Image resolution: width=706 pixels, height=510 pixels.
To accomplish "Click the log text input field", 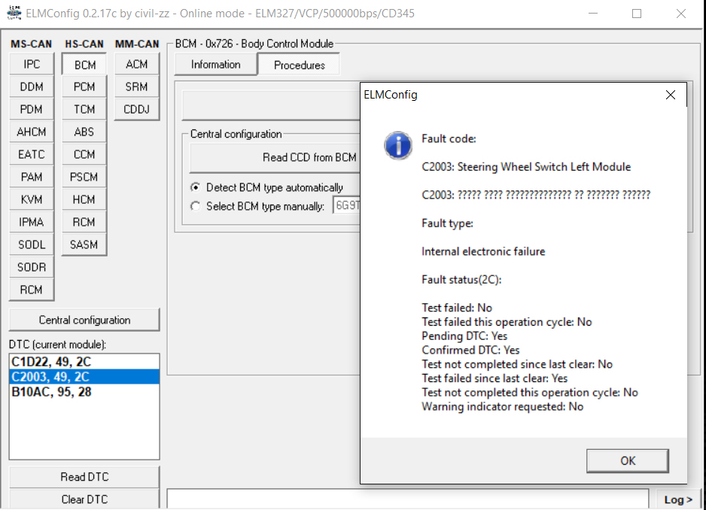I will pyautogui.click(x=406, y=499).
